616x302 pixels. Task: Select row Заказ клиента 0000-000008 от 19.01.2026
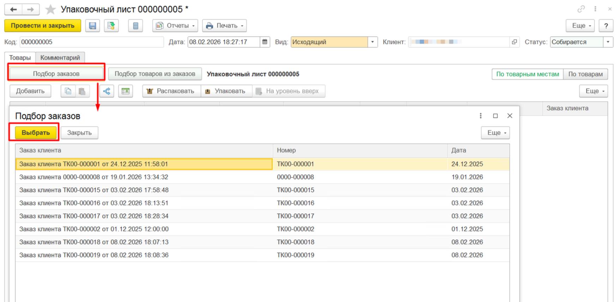pos(262,177)
